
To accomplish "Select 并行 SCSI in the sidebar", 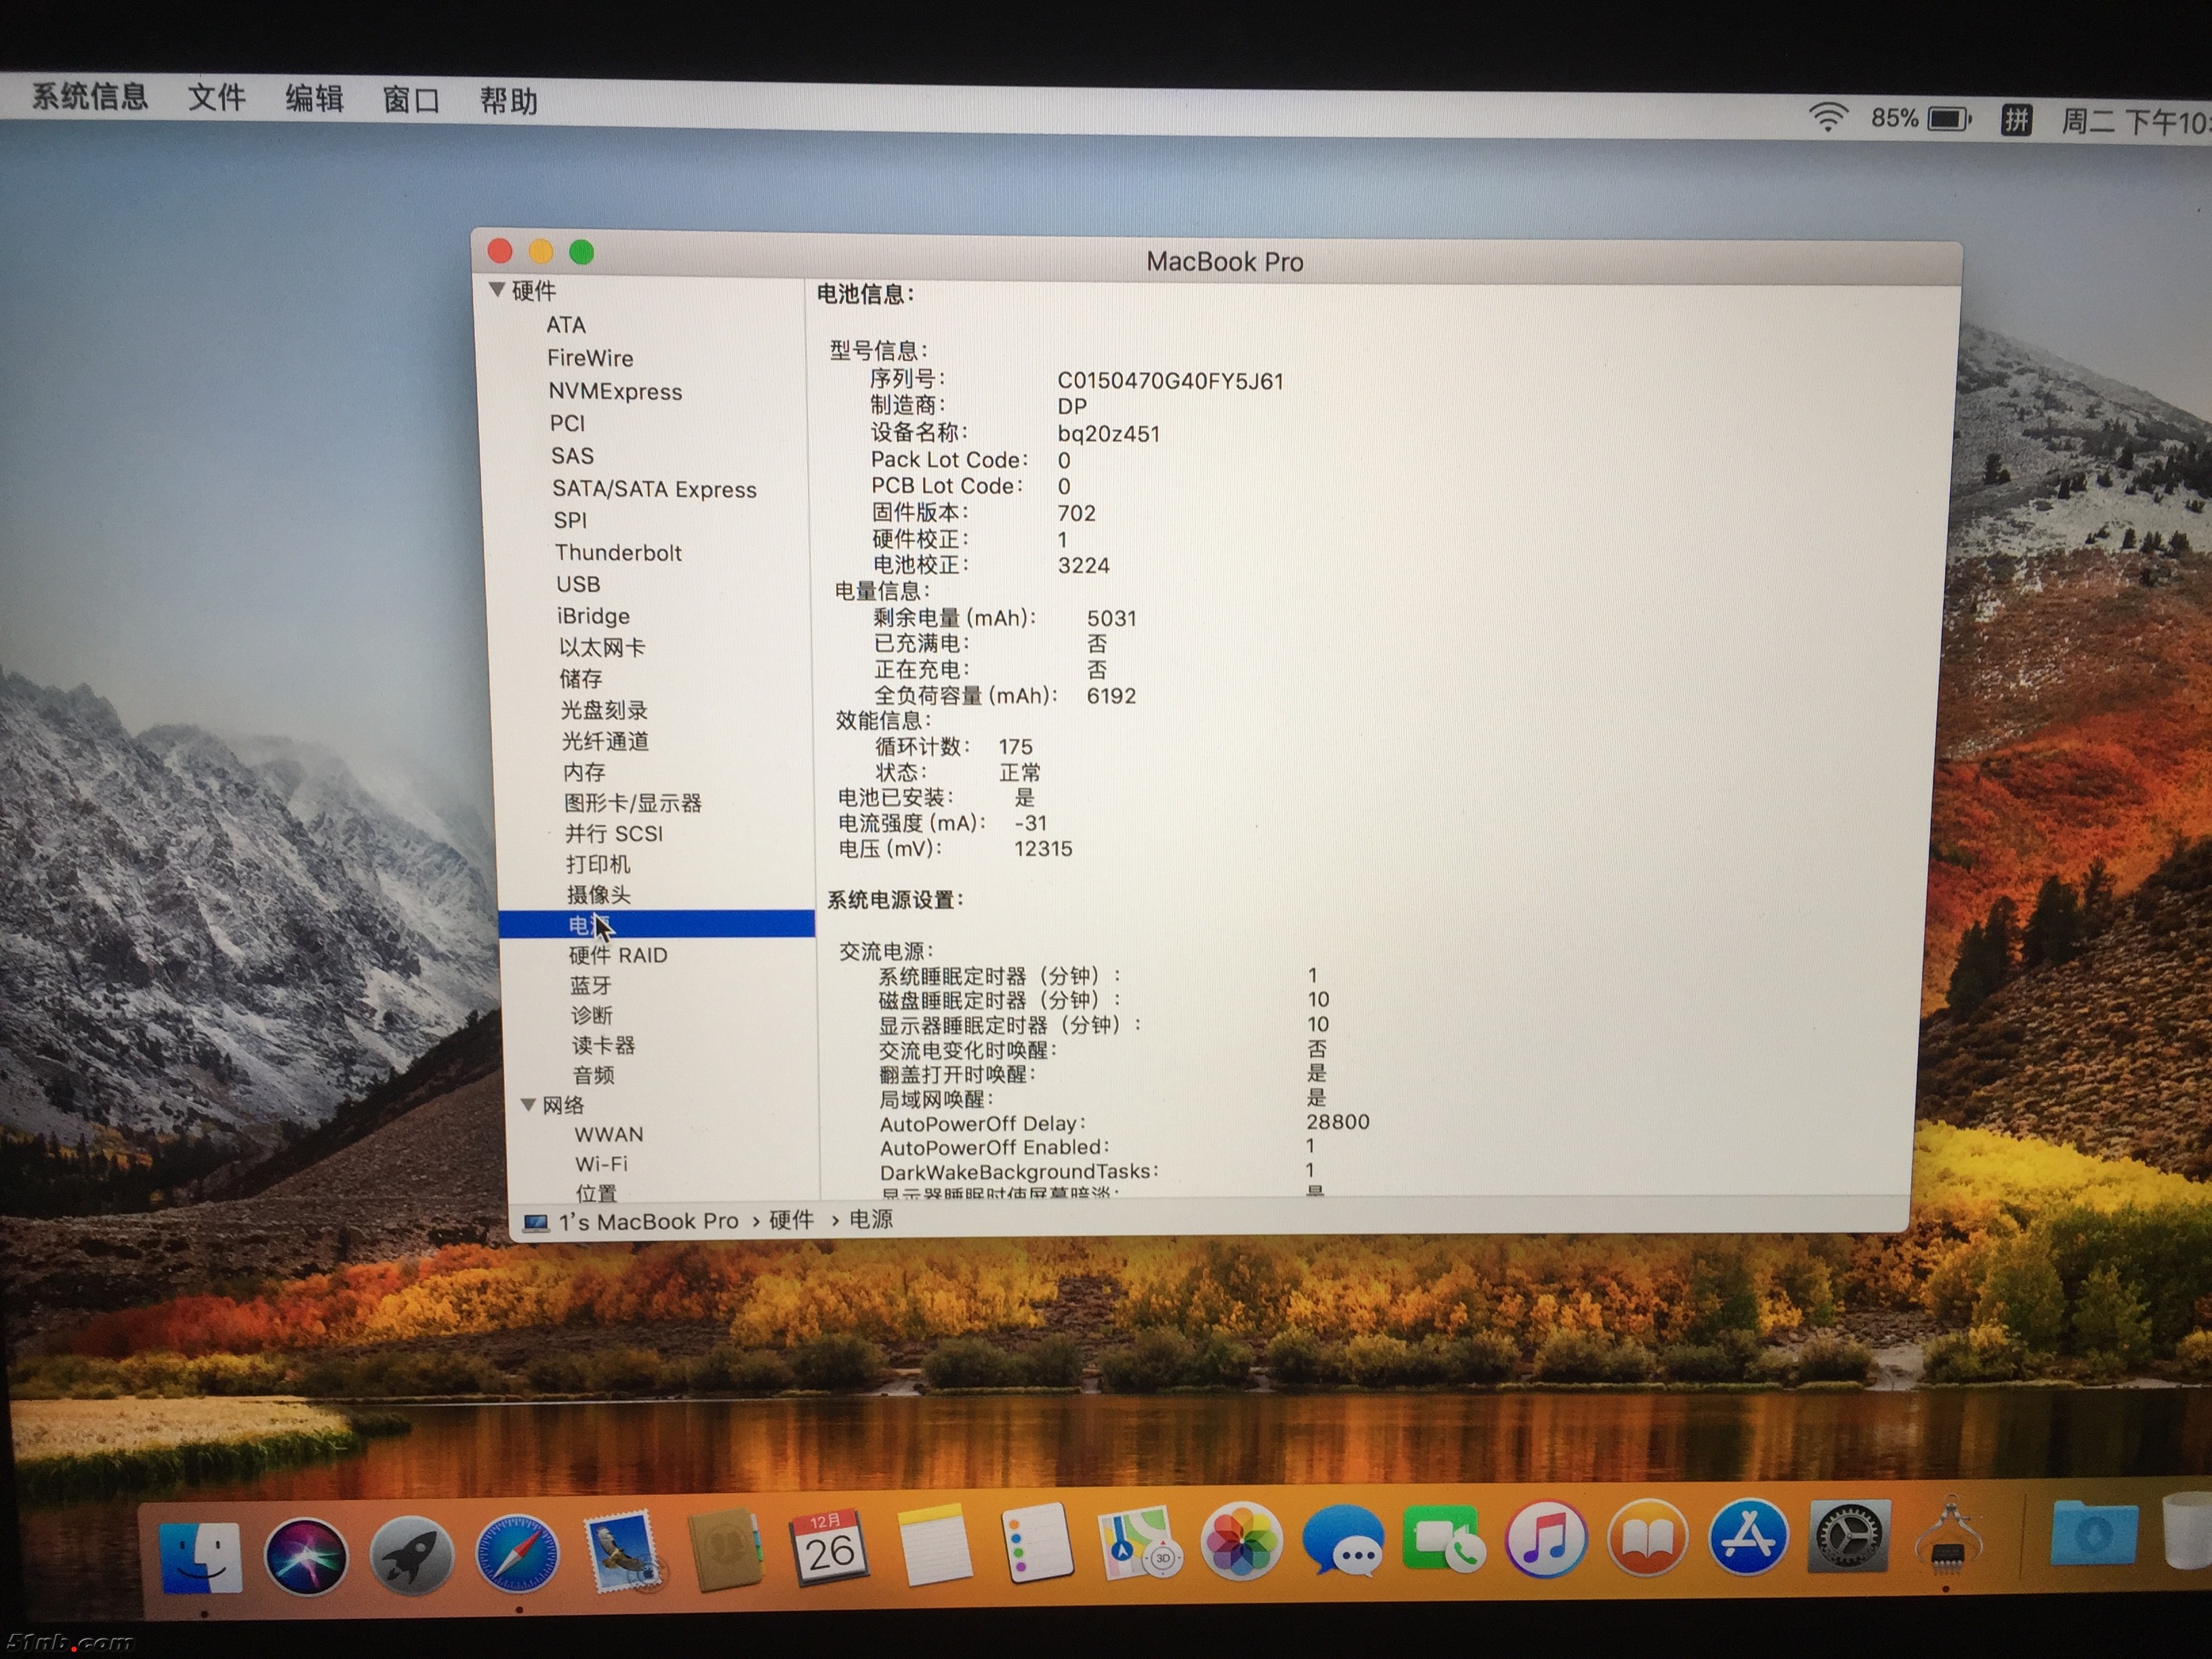I will (x=614, y=834).
